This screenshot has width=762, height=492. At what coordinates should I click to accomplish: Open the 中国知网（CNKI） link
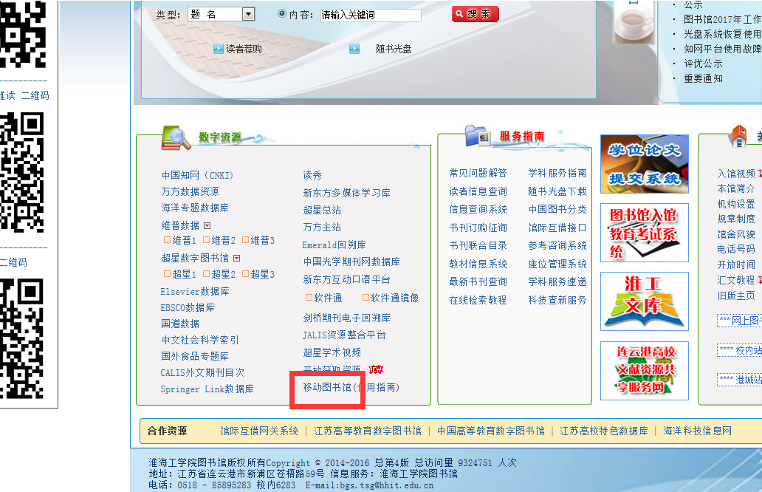click(197, 176)
